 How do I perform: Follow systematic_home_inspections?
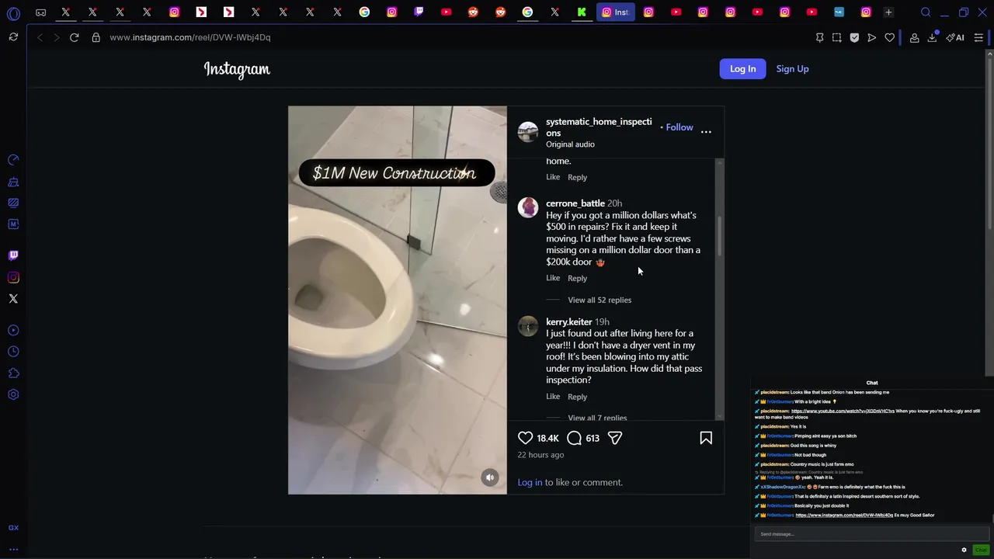click(x=679, y=127)
